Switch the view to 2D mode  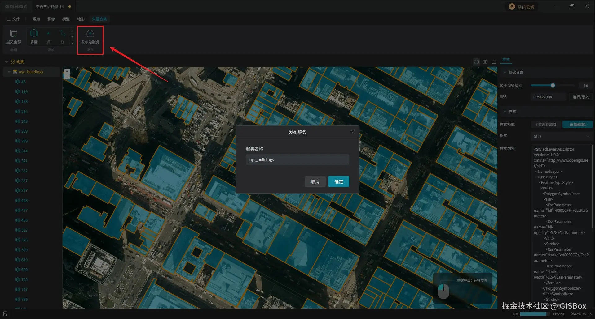[x=476, y=62]
